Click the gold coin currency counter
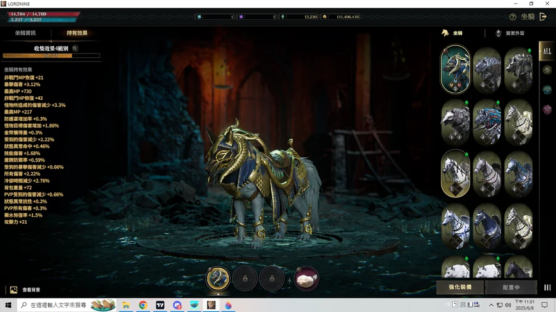This screenshot has height=312, width=556. click(x=340, y=17)
